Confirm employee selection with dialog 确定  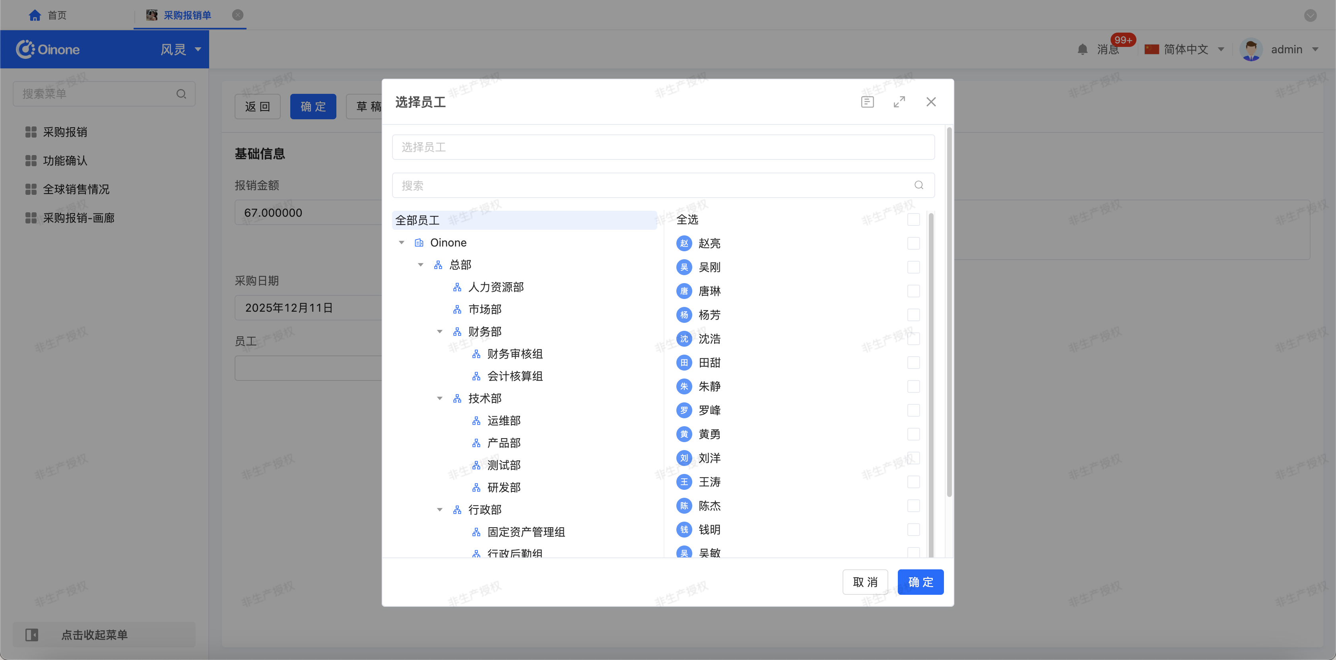click(920, 582)
